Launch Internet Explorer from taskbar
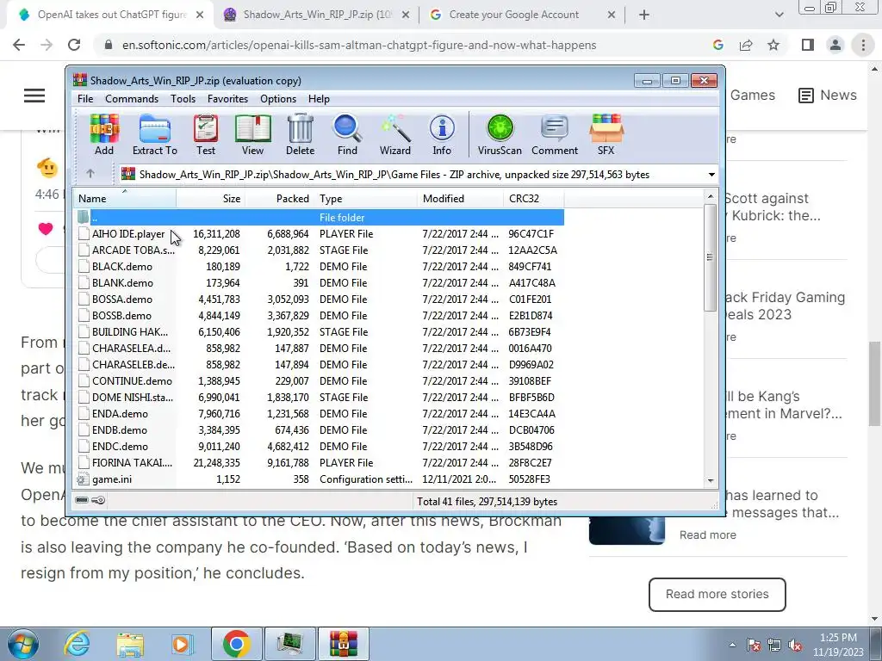This screenshot has width=882, height=661. click(x=77, y=644)
